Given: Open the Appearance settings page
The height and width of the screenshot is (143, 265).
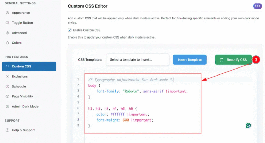Looking at the screenshot, I should [21, 13].
